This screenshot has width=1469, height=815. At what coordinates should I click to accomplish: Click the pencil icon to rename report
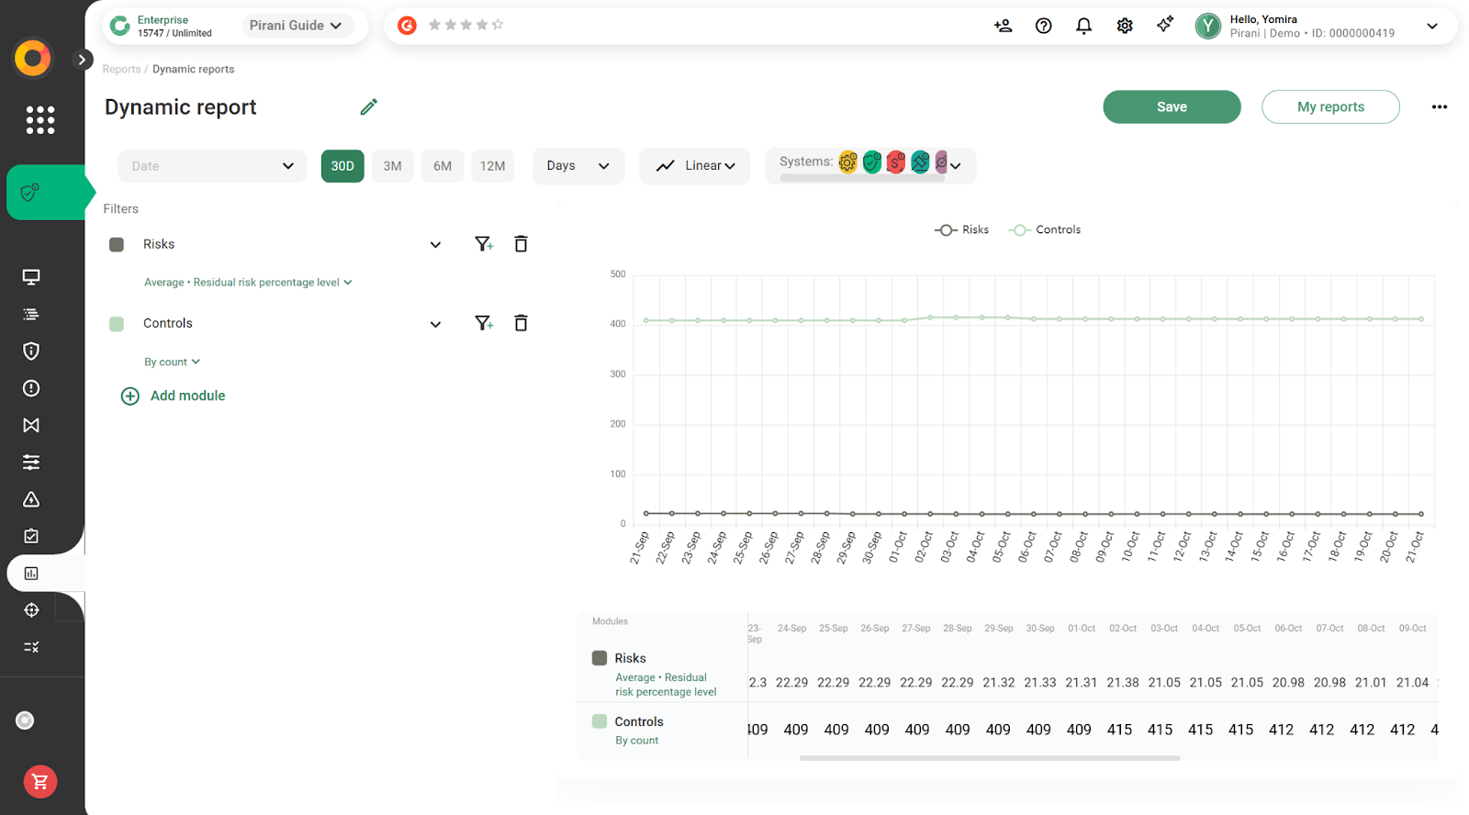point(369,107)
